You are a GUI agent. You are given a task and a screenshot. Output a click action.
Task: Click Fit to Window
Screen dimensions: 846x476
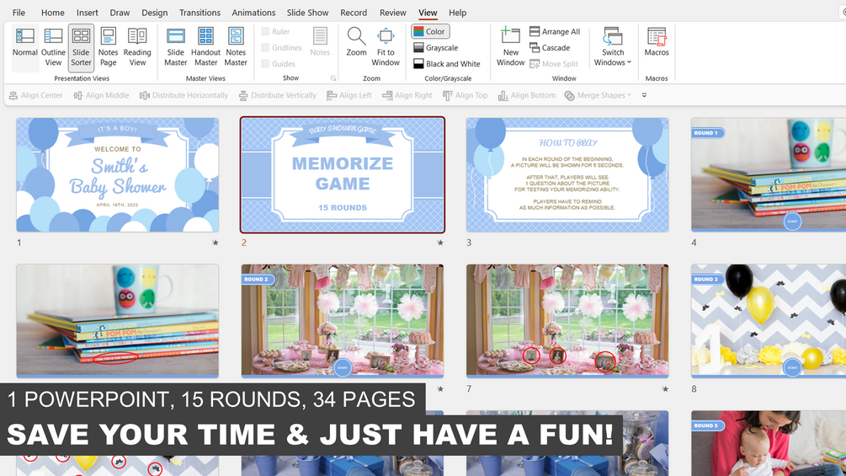pos(386,47)
